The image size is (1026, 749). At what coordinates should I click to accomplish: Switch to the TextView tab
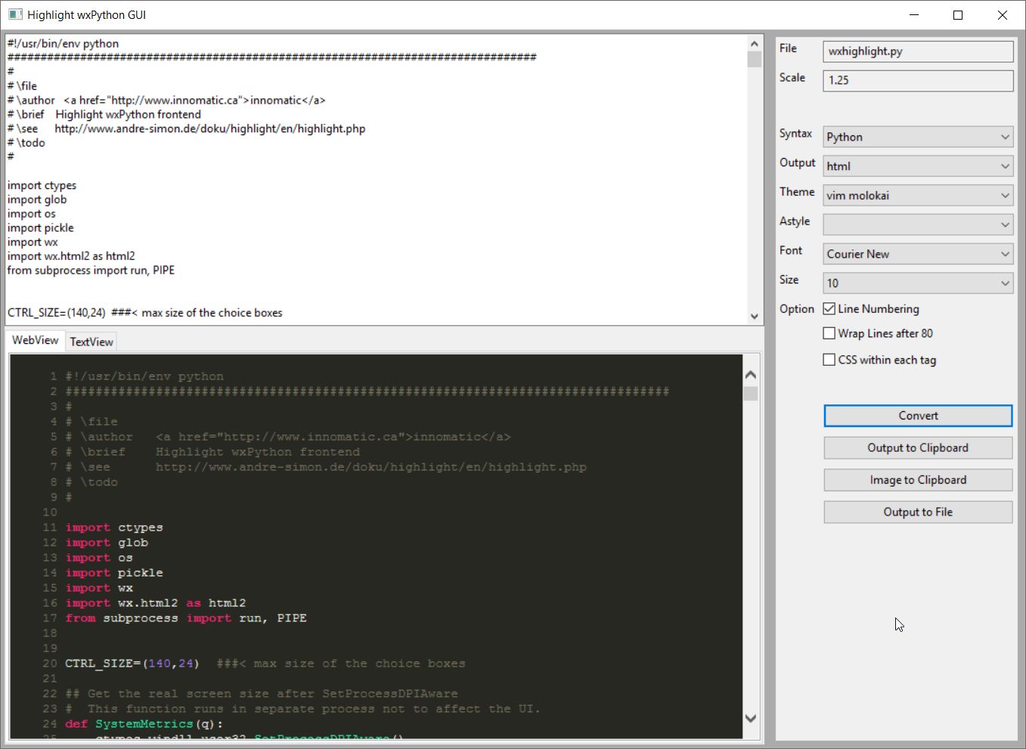90,341
